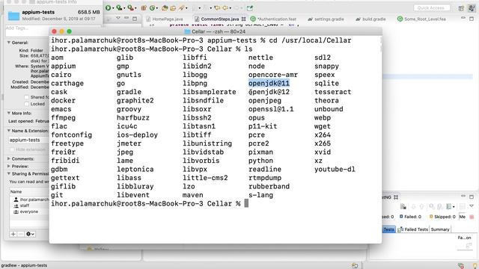Click the Java perspective icon at top right

click(472, 8)
